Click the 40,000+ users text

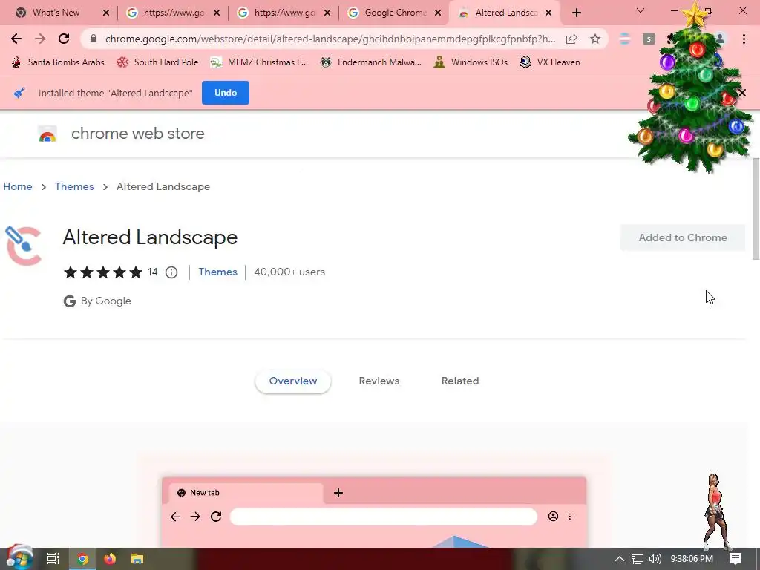(x=289, y=272)
